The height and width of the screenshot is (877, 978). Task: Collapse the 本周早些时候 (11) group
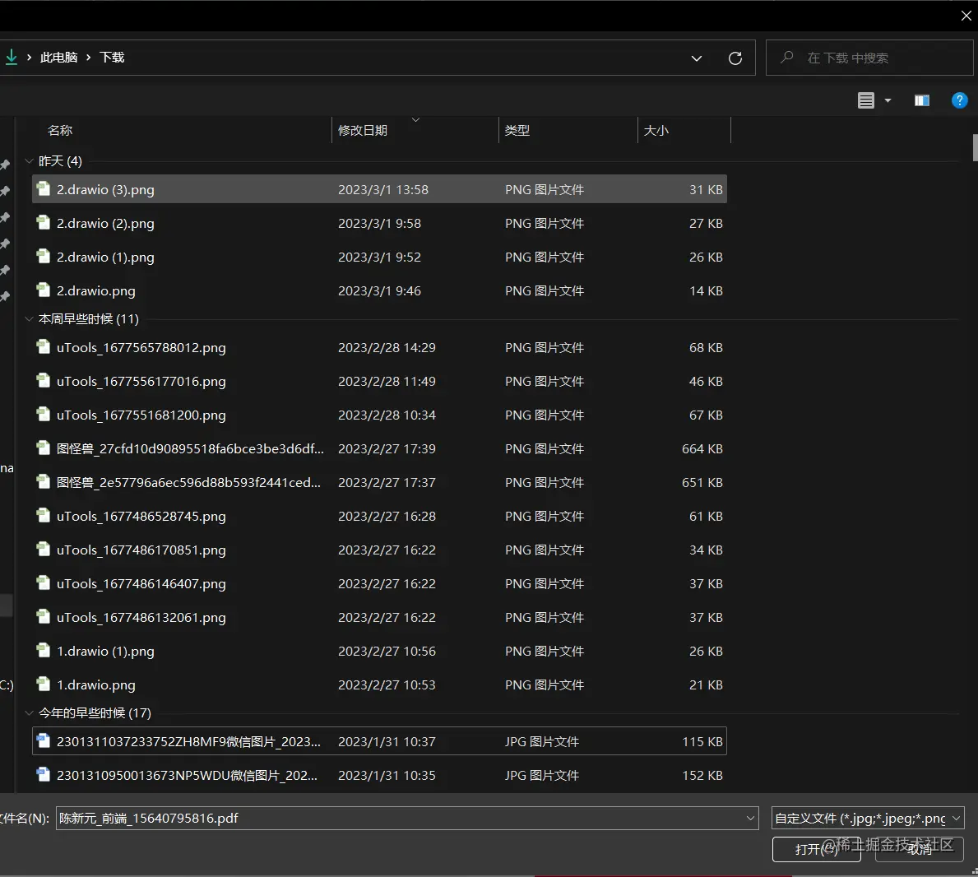pyautogui.click(x=29, y=318)
